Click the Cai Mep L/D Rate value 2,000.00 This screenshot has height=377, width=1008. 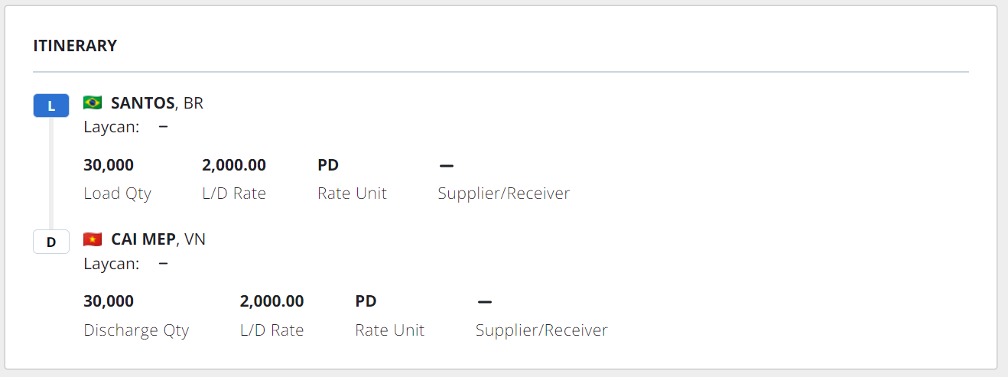pyautogui.click(x=272, y=301)
